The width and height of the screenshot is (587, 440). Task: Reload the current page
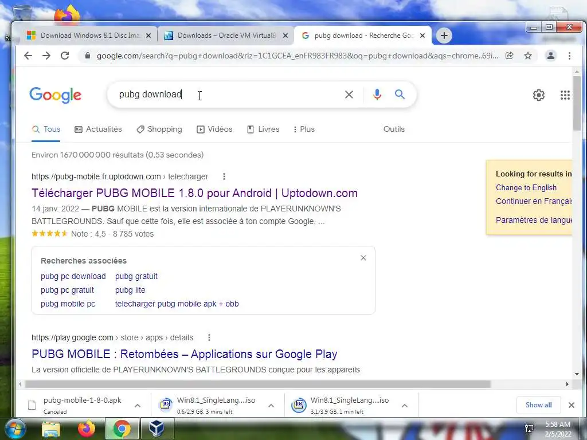(x=65, y=56)
